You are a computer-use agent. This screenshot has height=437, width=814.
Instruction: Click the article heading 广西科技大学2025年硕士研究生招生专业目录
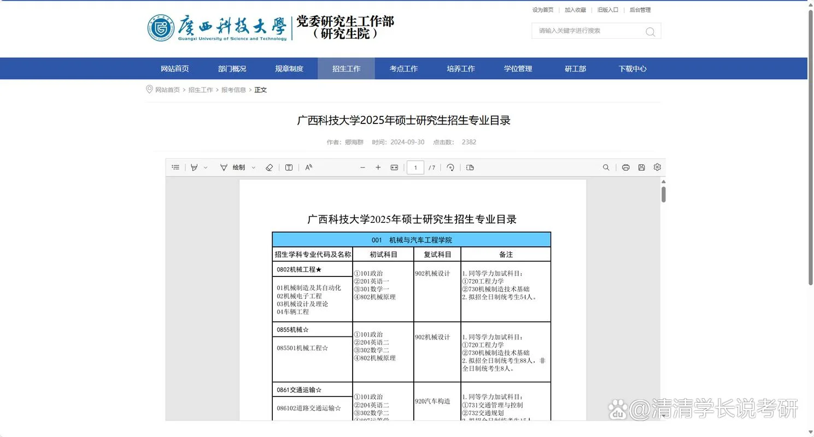click(x=404, y=120)
